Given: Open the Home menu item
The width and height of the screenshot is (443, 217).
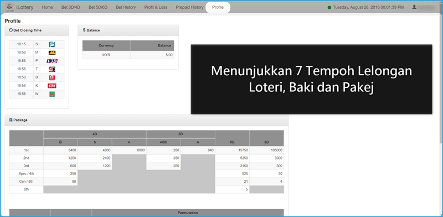Looking at the screenshot, I should coord(47,7).
